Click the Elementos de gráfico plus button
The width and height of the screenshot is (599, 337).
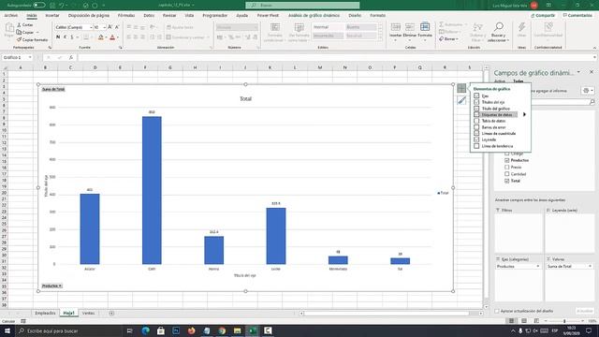pos(461,88)
